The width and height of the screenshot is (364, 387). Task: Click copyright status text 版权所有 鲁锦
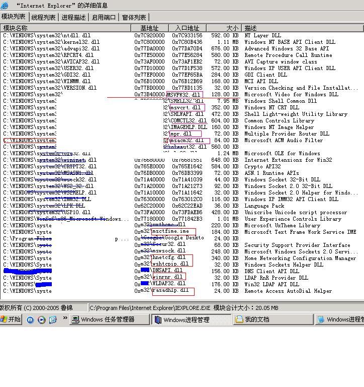pyautogui.click(x=36, y=308)
